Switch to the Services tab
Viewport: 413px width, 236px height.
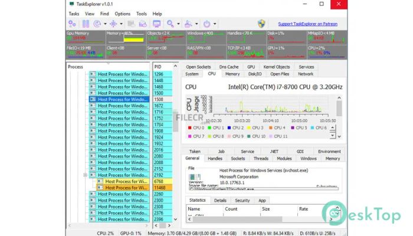tap(306, 67)
